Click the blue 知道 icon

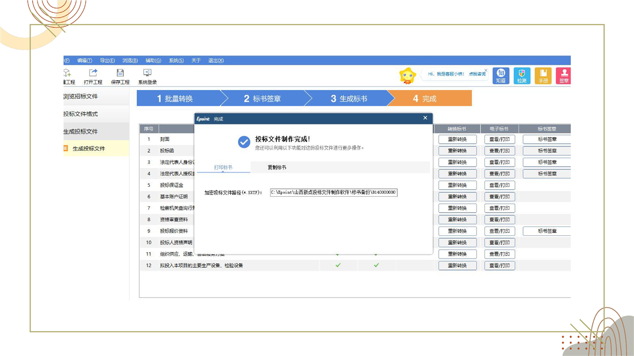pos(501,75)
